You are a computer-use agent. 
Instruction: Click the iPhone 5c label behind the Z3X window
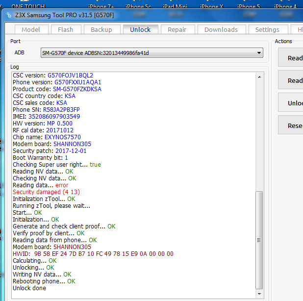(x=138, y=6)
